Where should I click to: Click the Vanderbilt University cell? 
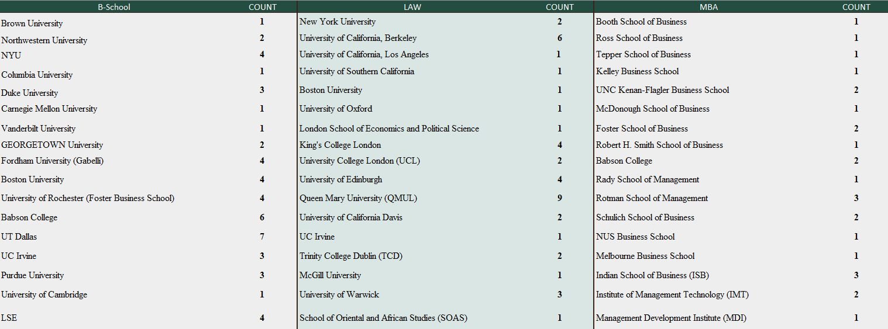pos(38,129)
